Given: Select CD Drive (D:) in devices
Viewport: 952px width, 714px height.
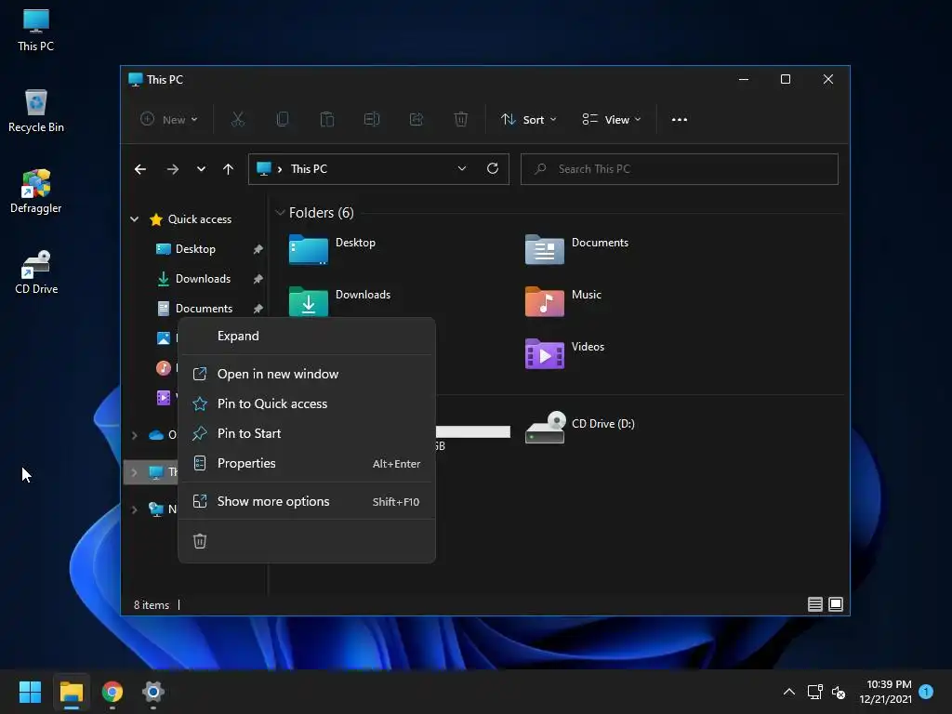Looking at the screenshot, I should pyautogui.click(x=580, y=428).
